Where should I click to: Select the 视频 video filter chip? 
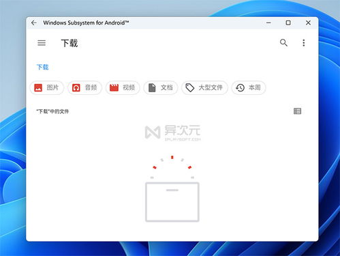tap(123, 87)
